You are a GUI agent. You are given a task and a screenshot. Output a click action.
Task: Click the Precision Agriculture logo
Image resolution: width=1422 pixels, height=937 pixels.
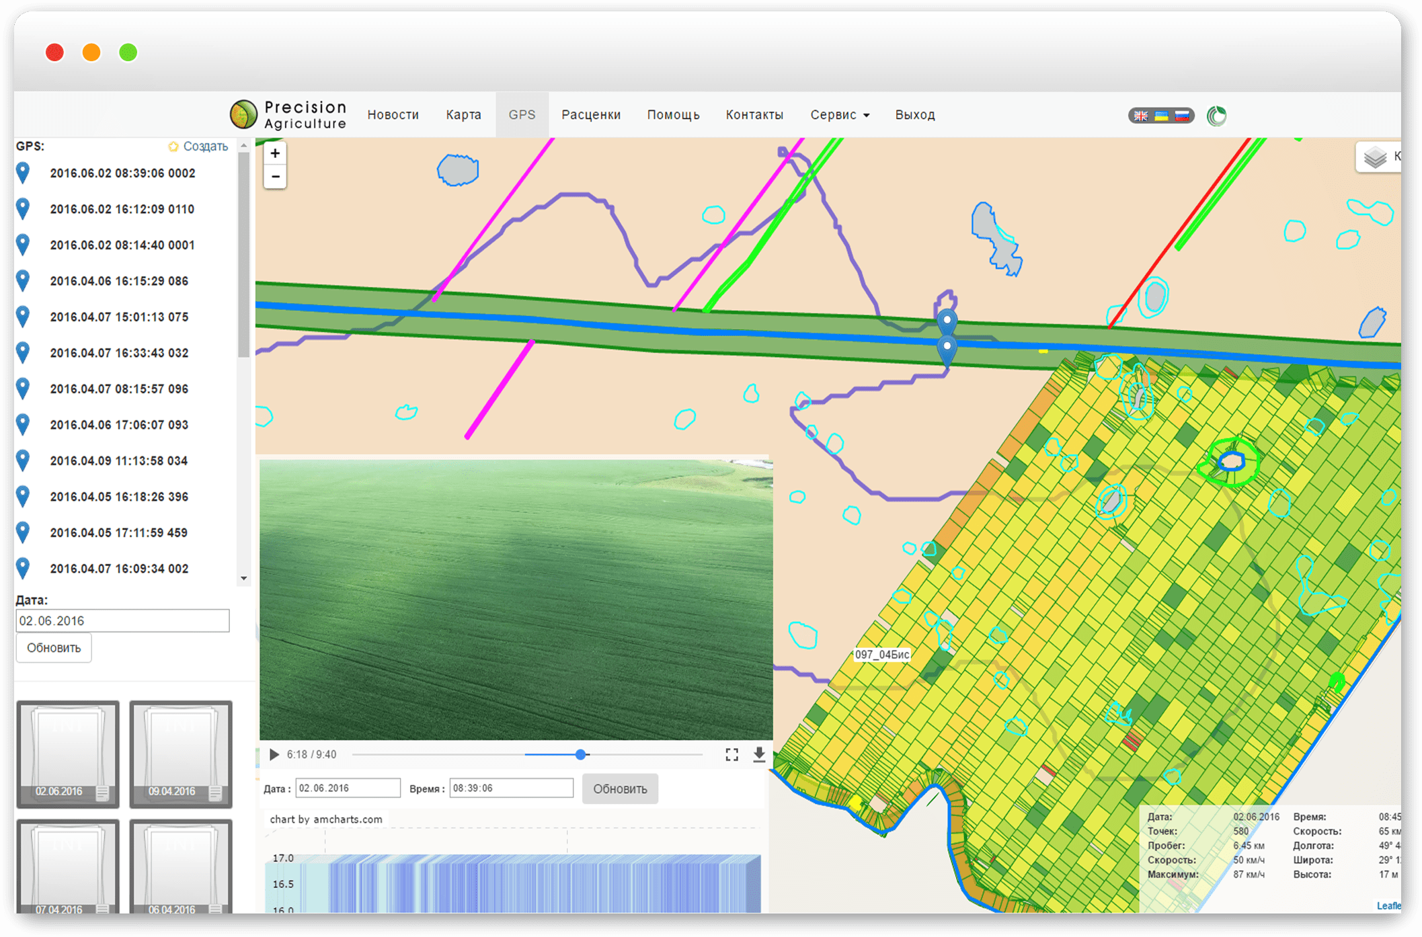point(288,115)
